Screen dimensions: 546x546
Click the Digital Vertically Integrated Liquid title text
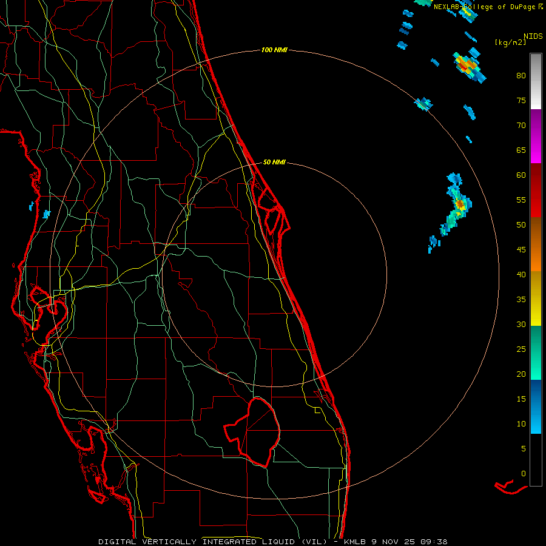[213, 542]
